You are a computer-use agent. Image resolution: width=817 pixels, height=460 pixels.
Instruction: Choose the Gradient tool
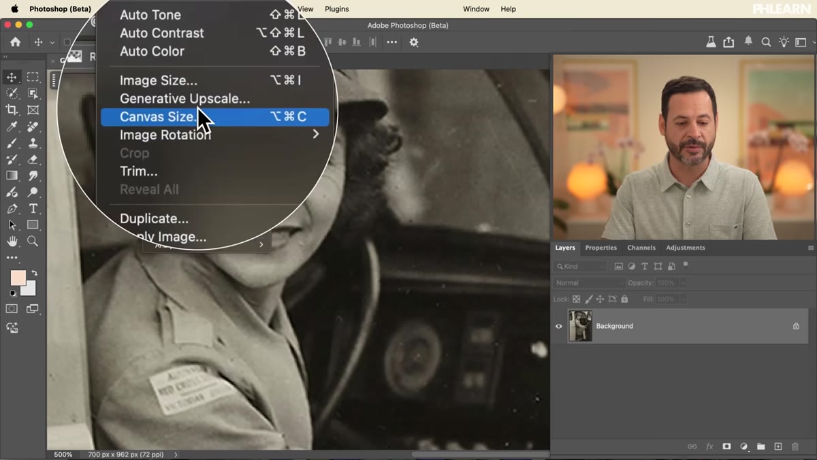(x=12, y=176)
